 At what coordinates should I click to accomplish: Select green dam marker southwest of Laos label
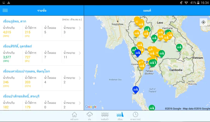click(x=147, y=29)
